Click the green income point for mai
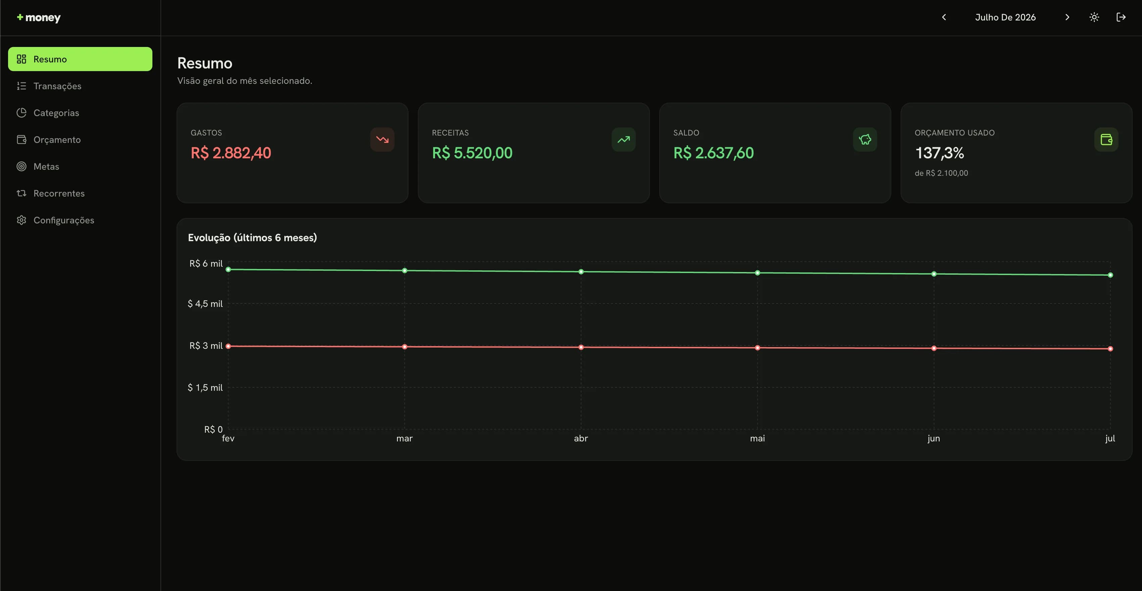Image resolution: width=1142 pixels, height=591 pixels. point(757,273)
